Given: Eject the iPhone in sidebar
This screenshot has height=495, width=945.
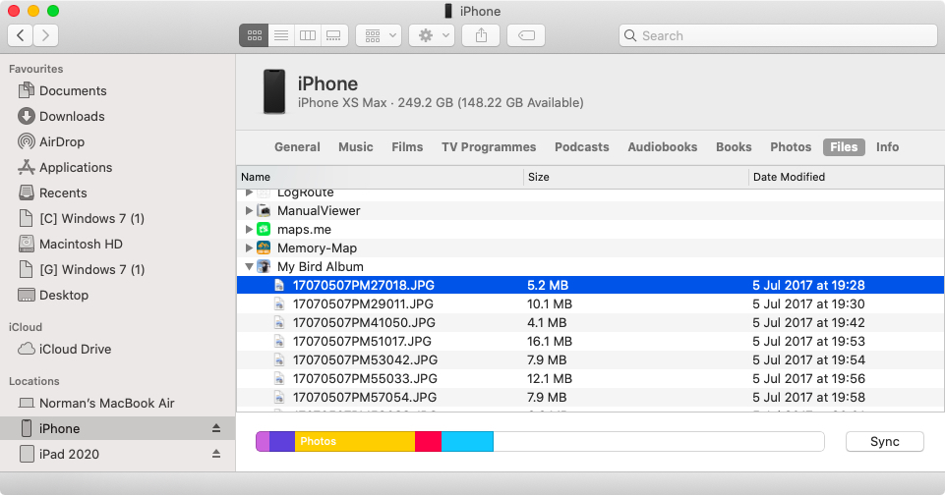Looking at the screenshot, I should click(x=216, y=429).
